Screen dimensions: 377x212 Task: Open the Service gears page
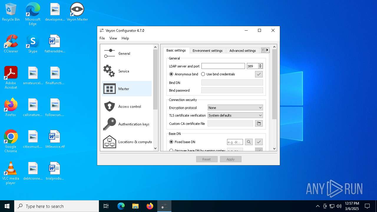(127, 71)
